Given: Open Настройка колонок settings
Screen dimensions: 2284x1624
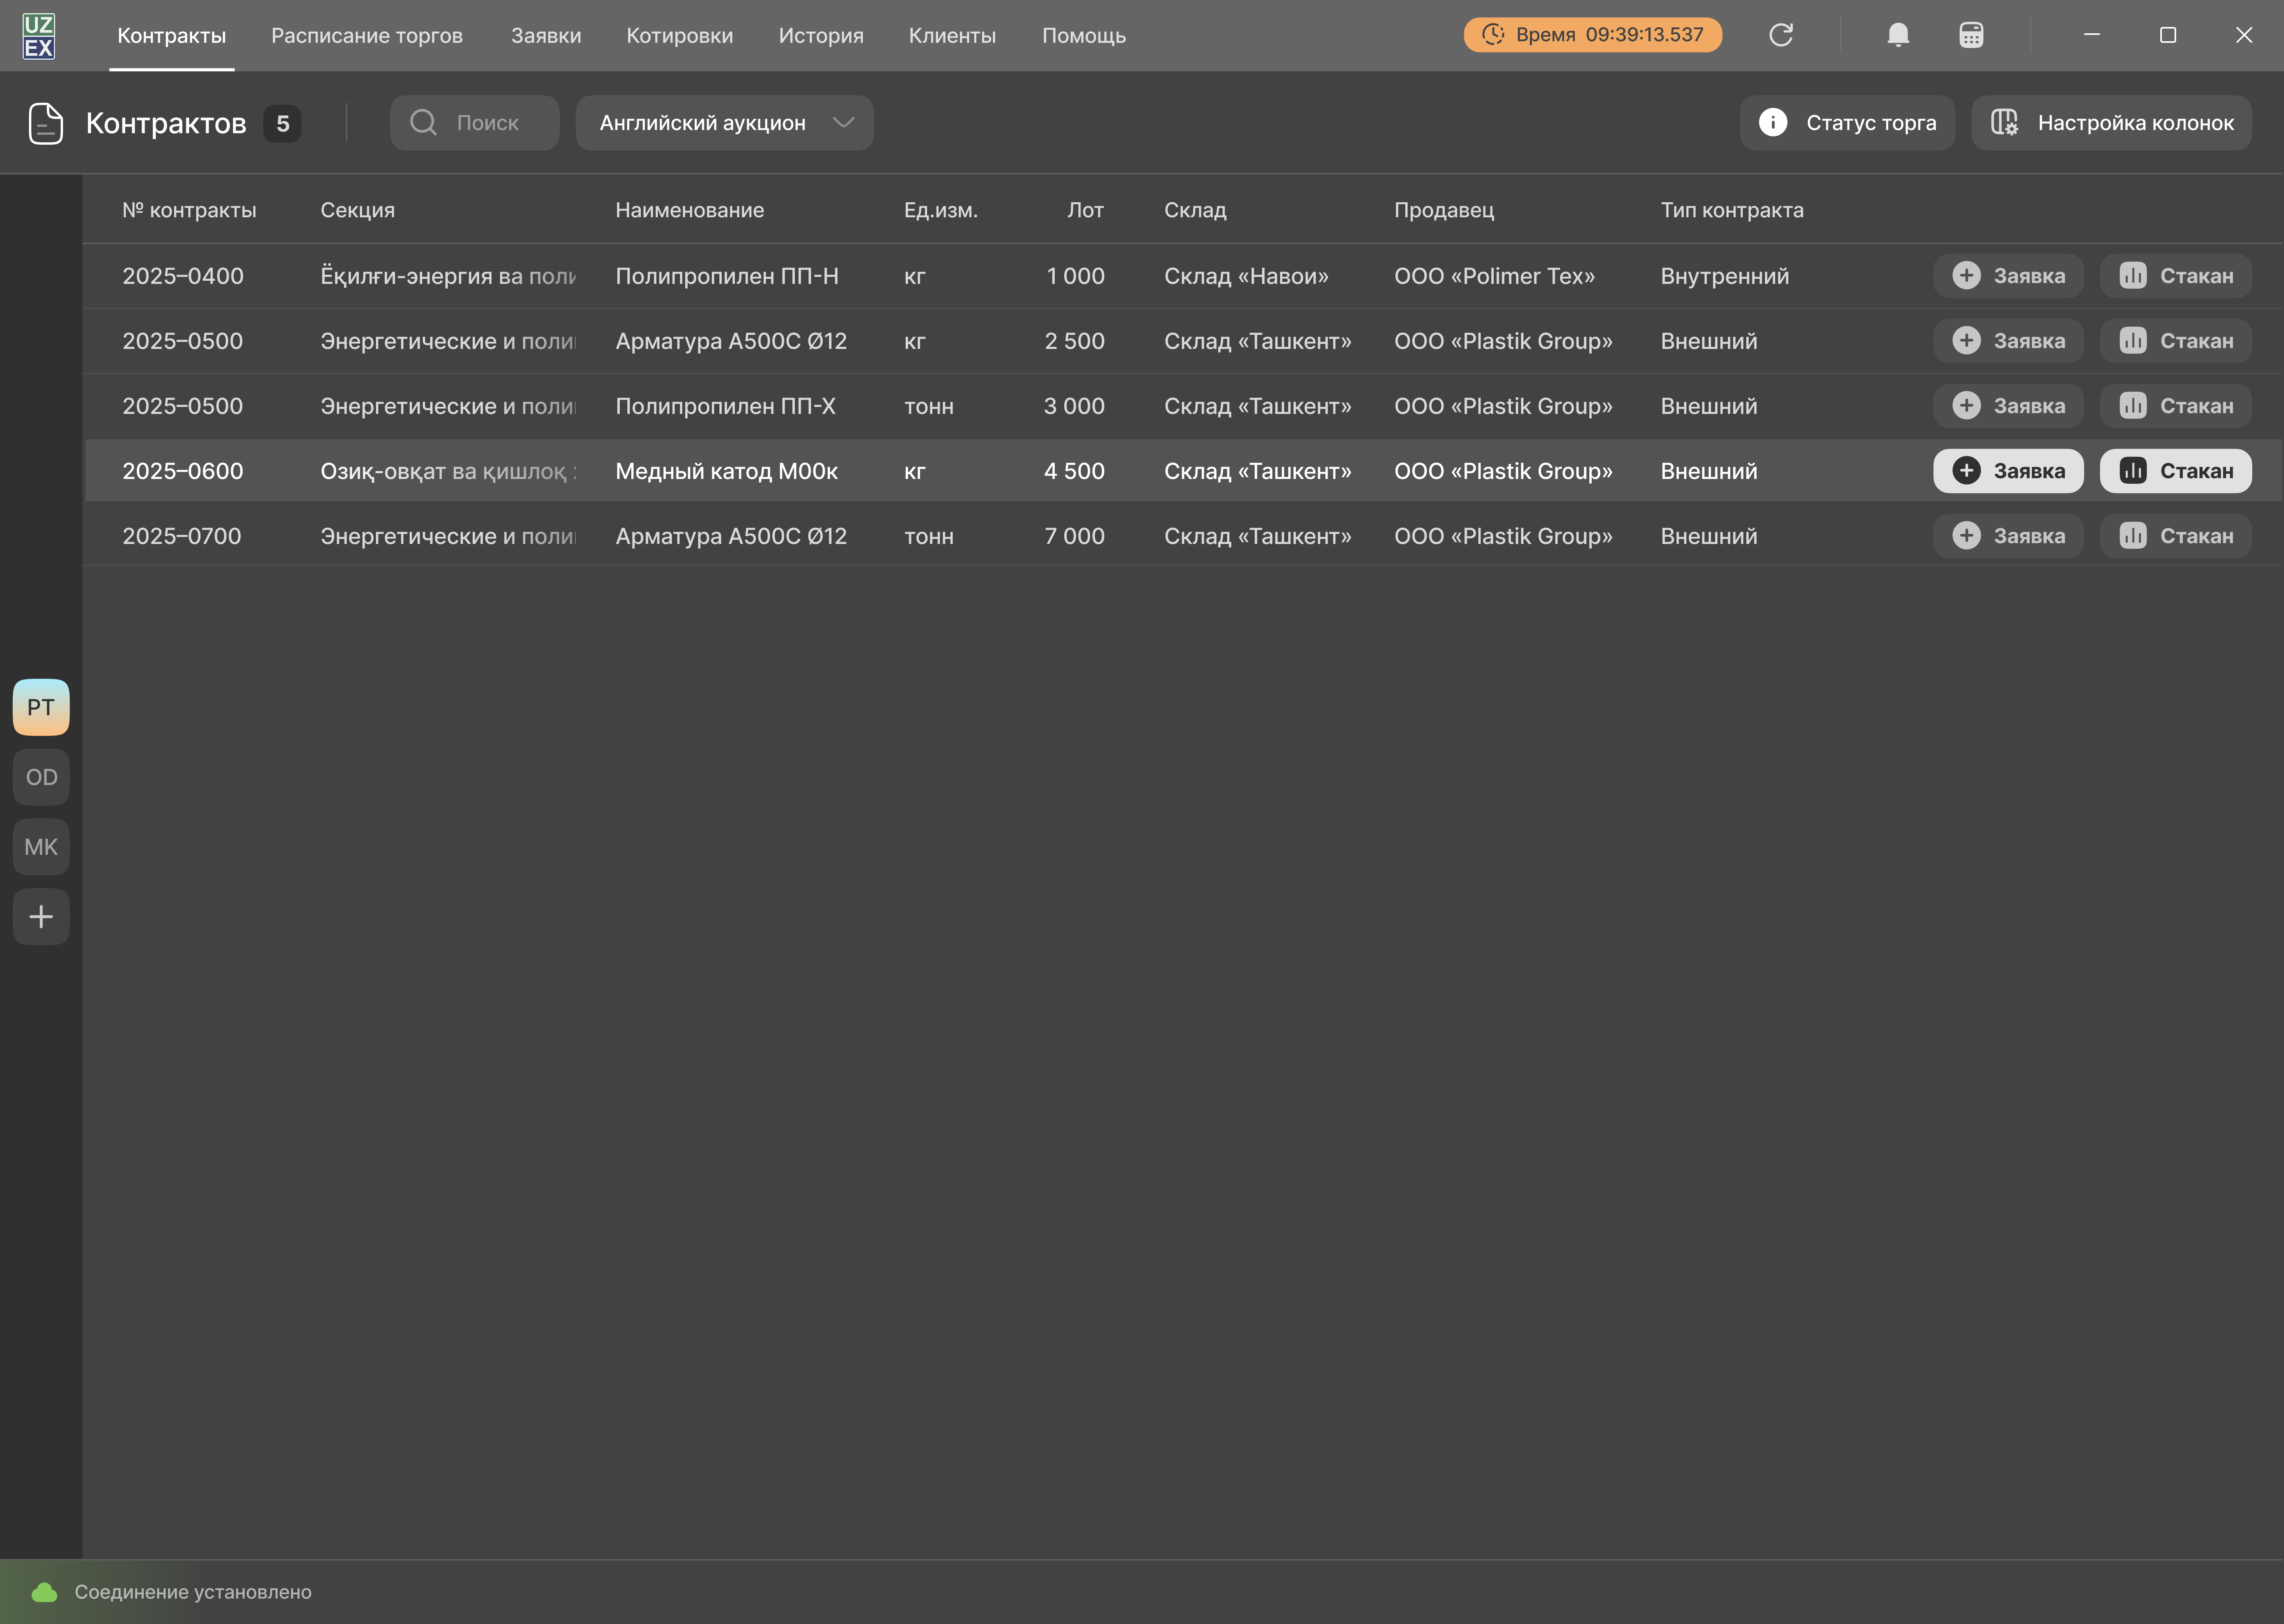Looking at the screenshot, I should pos(2111,123).
